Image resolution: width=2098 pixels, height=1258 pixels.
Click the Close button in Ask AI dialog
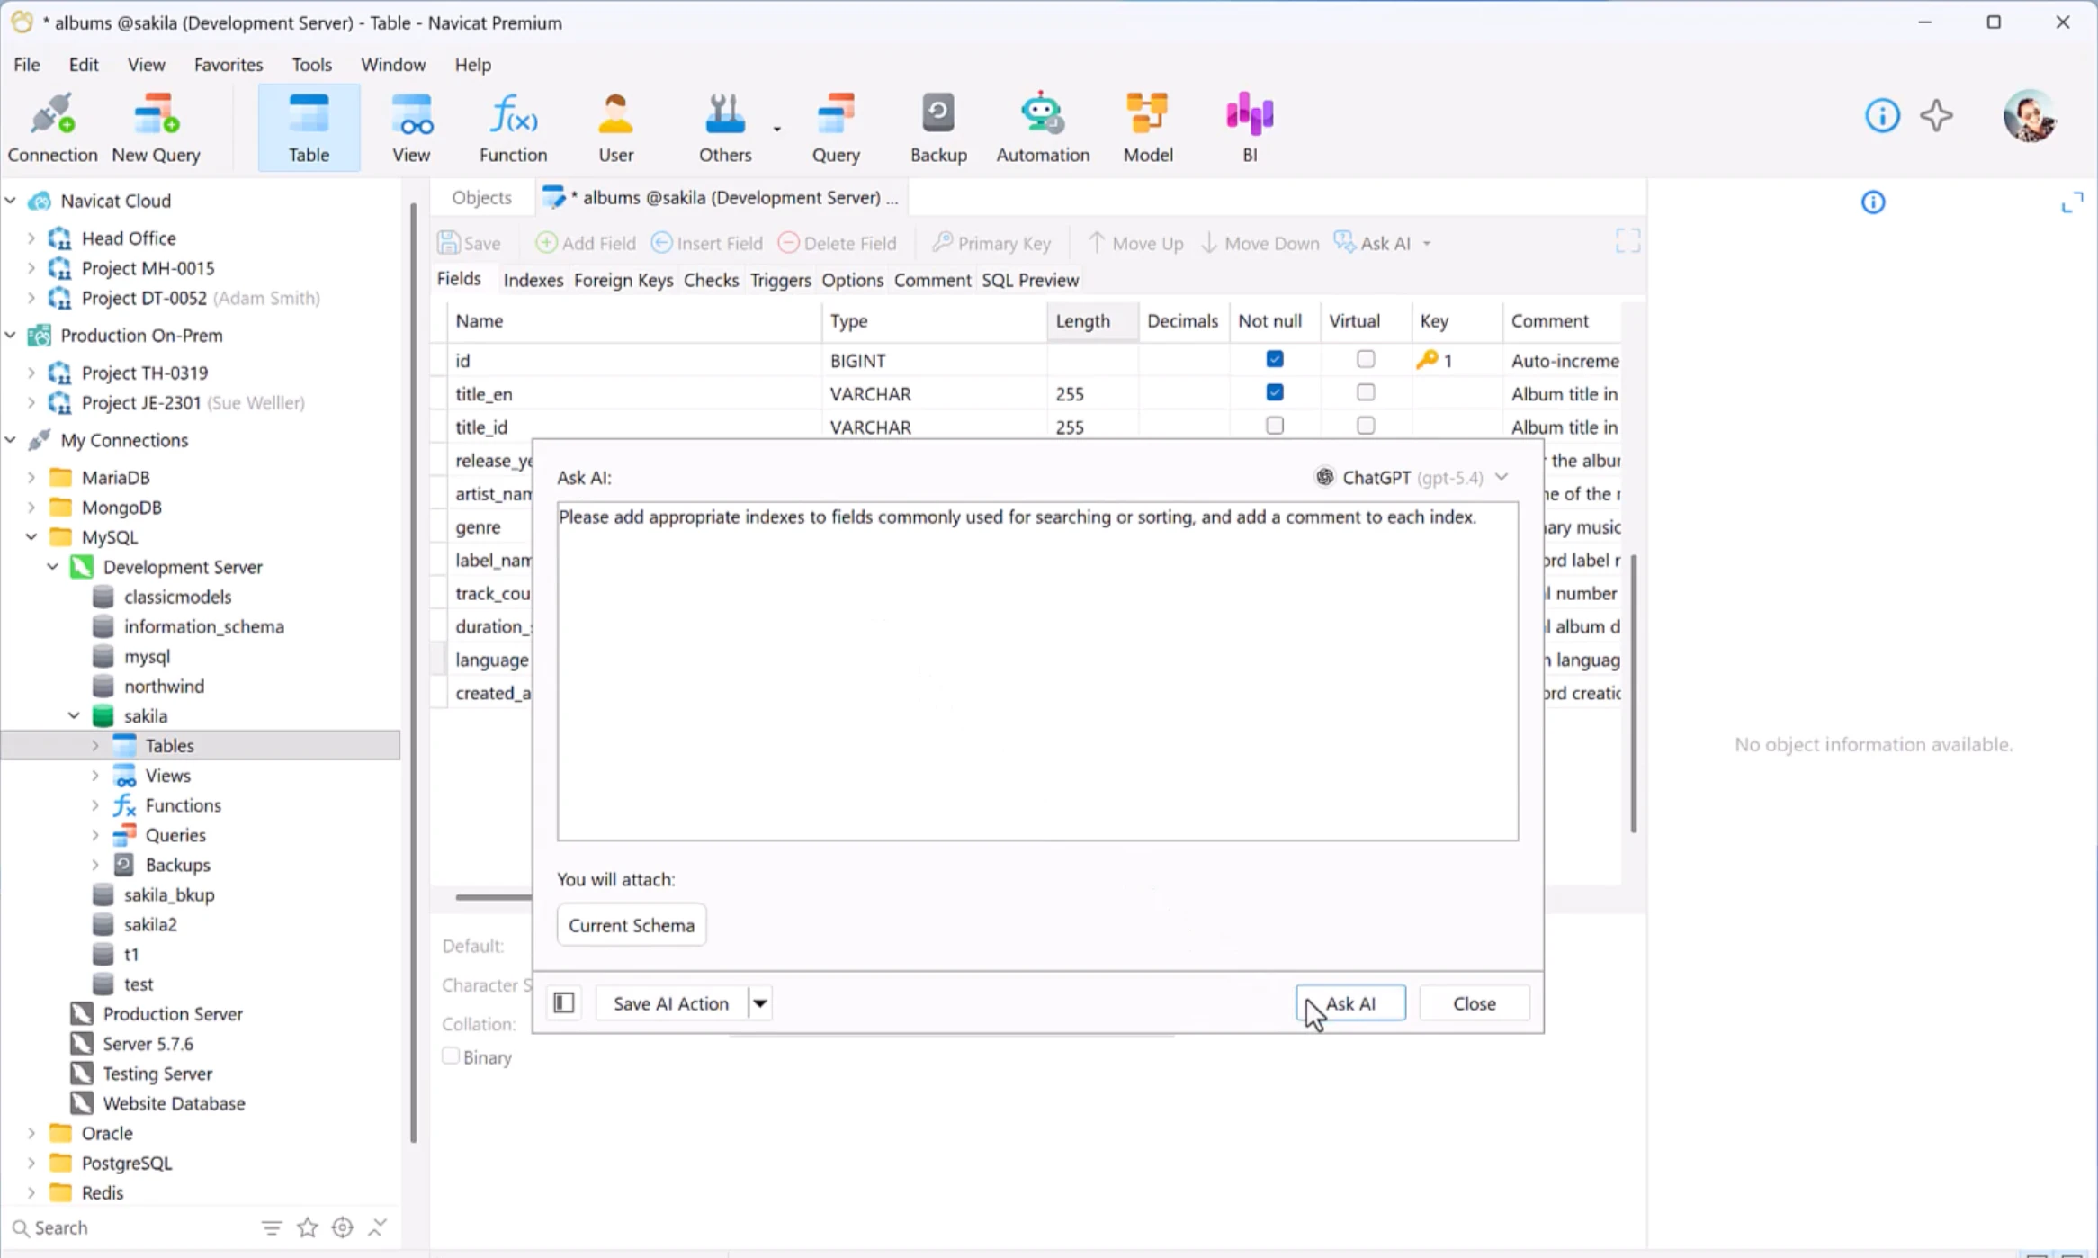point(1474,1002)
